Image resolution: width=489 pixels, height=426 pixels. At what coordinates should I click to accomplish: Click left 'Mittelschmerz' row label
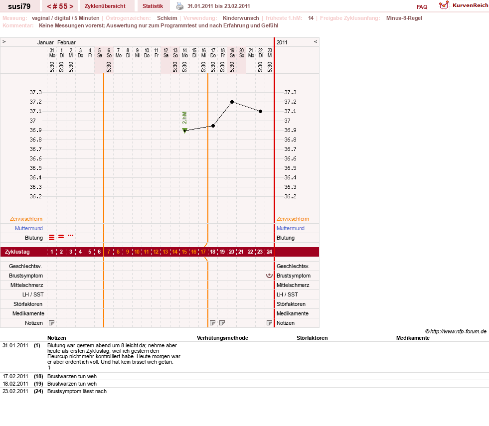(27, 285)
